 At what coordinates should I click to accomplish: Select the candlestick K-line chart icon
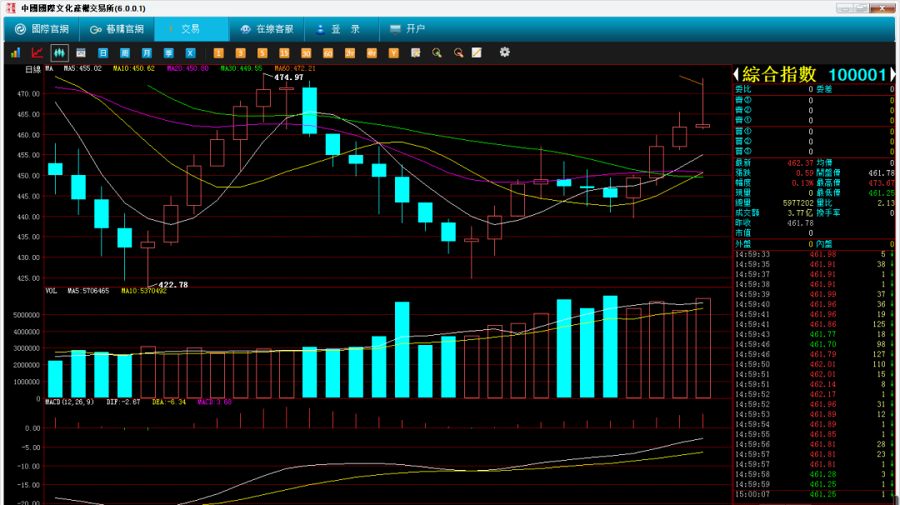59,52
